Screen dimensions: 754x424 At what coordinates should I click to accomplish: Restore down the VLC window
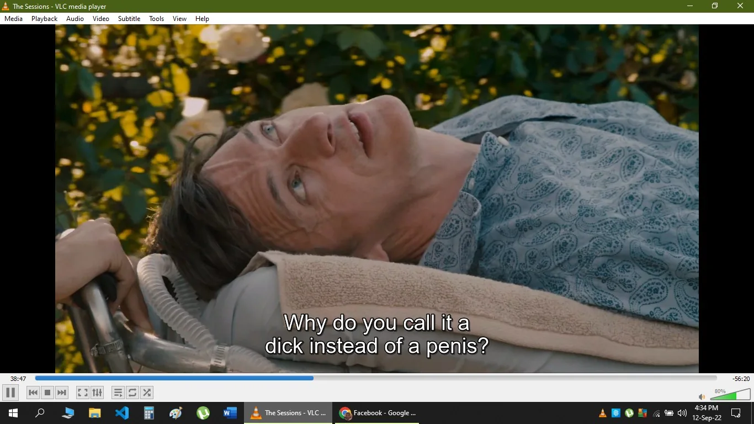tap(715, 6)
